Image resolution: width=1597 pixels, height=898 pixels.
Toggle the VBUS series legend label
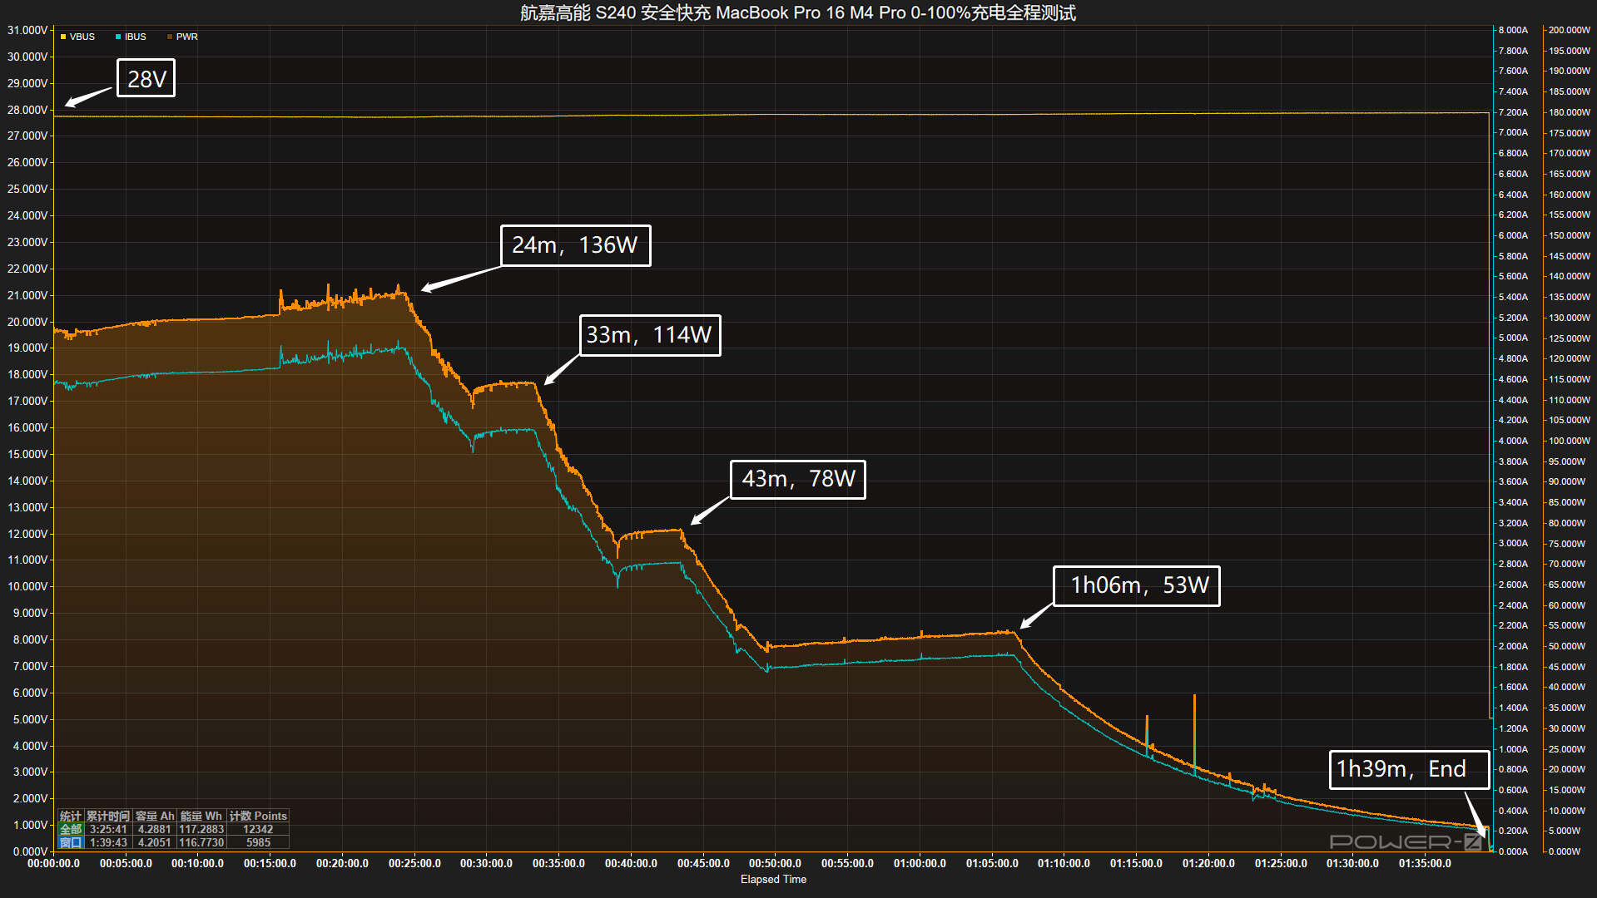(x=82, y=37)
